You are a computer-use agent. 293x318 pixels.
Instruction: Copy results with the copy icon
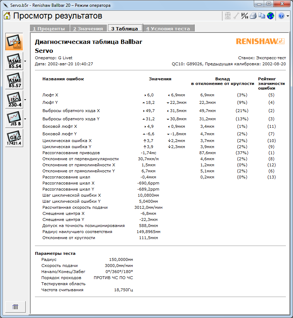(262, 16)
